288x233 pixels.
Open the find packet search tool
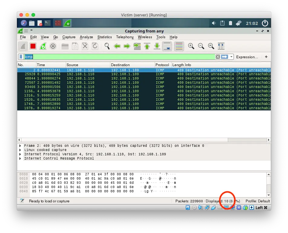[107, 46]
